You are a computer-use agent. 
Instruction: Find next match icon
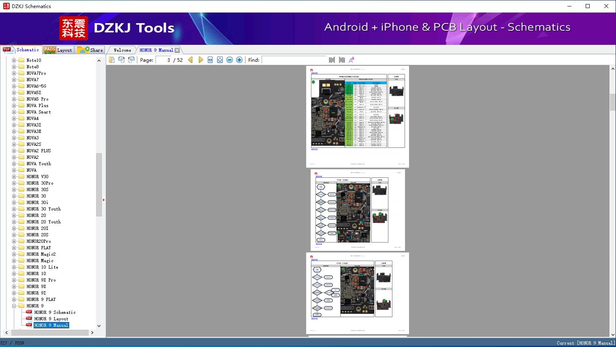tap(342, 60)
